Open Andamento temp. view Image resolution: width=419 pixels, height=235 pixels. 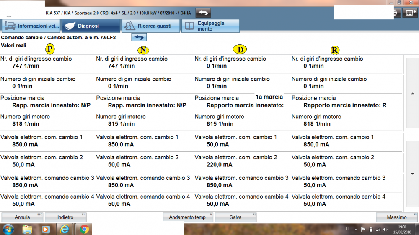click(188, 217)
